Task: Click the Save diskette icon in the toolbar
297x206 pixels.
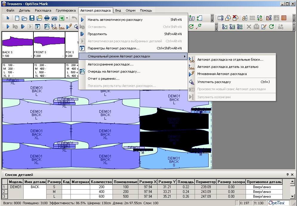Action: [x=32, y=18]
